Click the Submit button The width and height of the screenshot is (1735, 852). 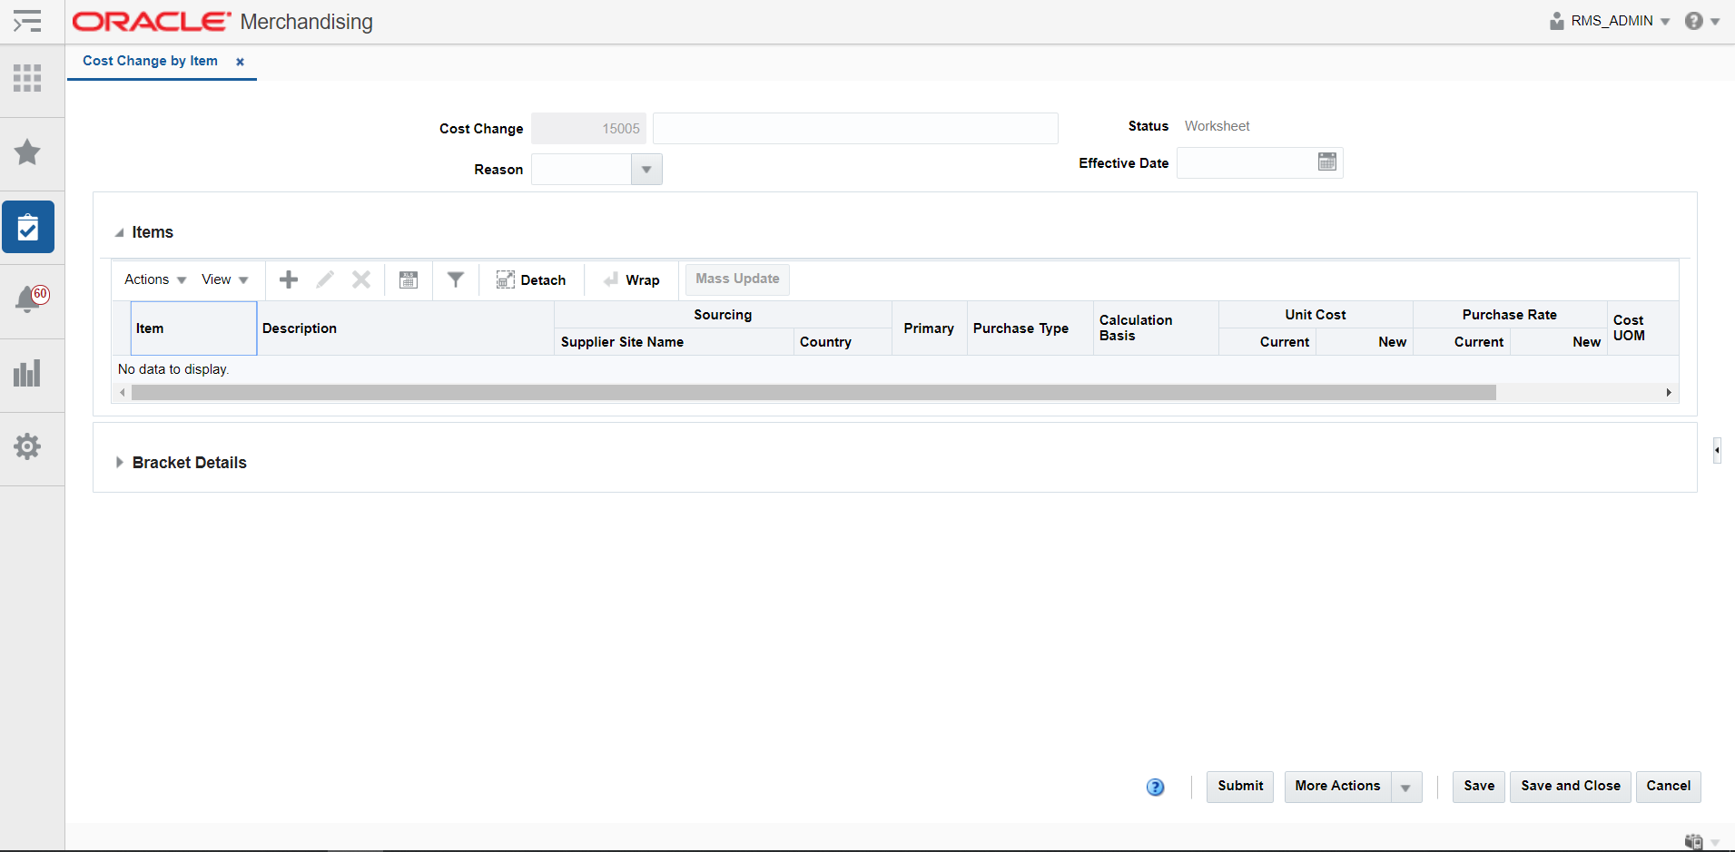(1239, 787)
